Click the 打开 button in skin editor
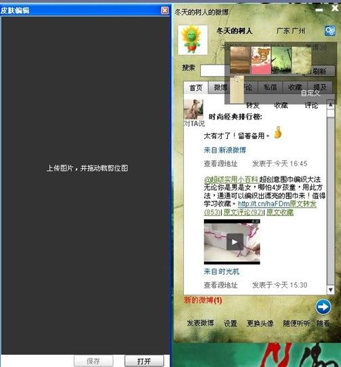341x367 pixels. coord(144,361)
